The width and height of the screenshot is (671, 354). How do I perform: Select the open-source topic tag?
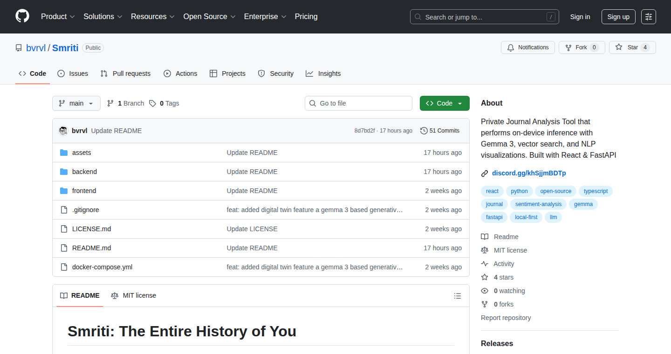(x=556, y=191)
